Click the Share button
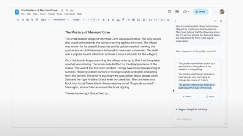 click(x=200, y=12)
